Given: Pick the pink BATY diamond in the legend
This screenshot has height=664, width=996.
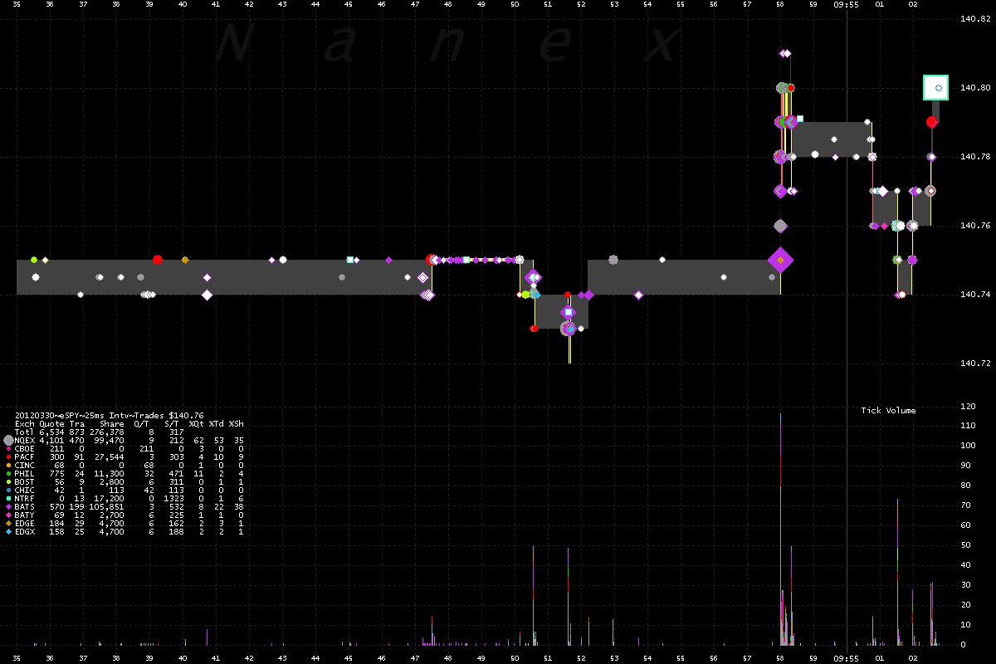Looking at the screenshot, I should coord(8,515).
